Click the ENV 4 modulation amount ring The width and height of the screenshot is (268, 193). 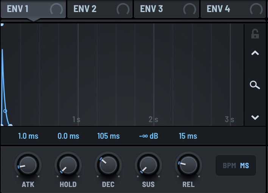pos(256,9)
